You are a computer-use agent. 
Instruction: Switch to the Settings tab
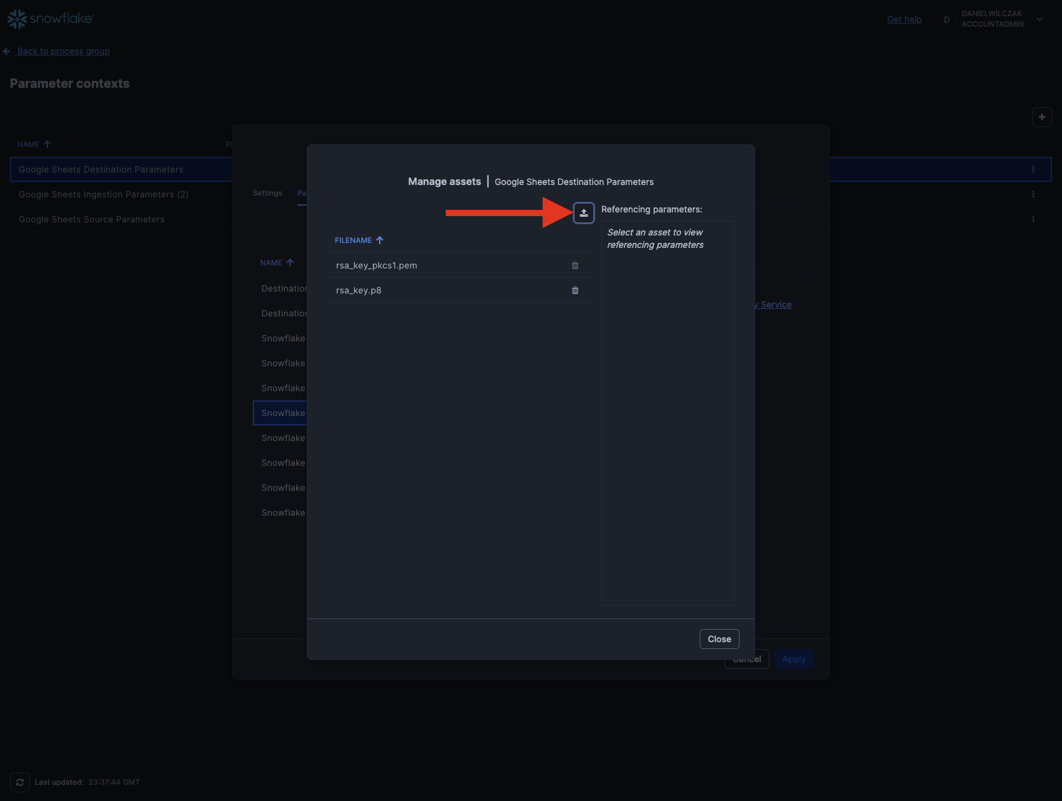pos(267,193)
